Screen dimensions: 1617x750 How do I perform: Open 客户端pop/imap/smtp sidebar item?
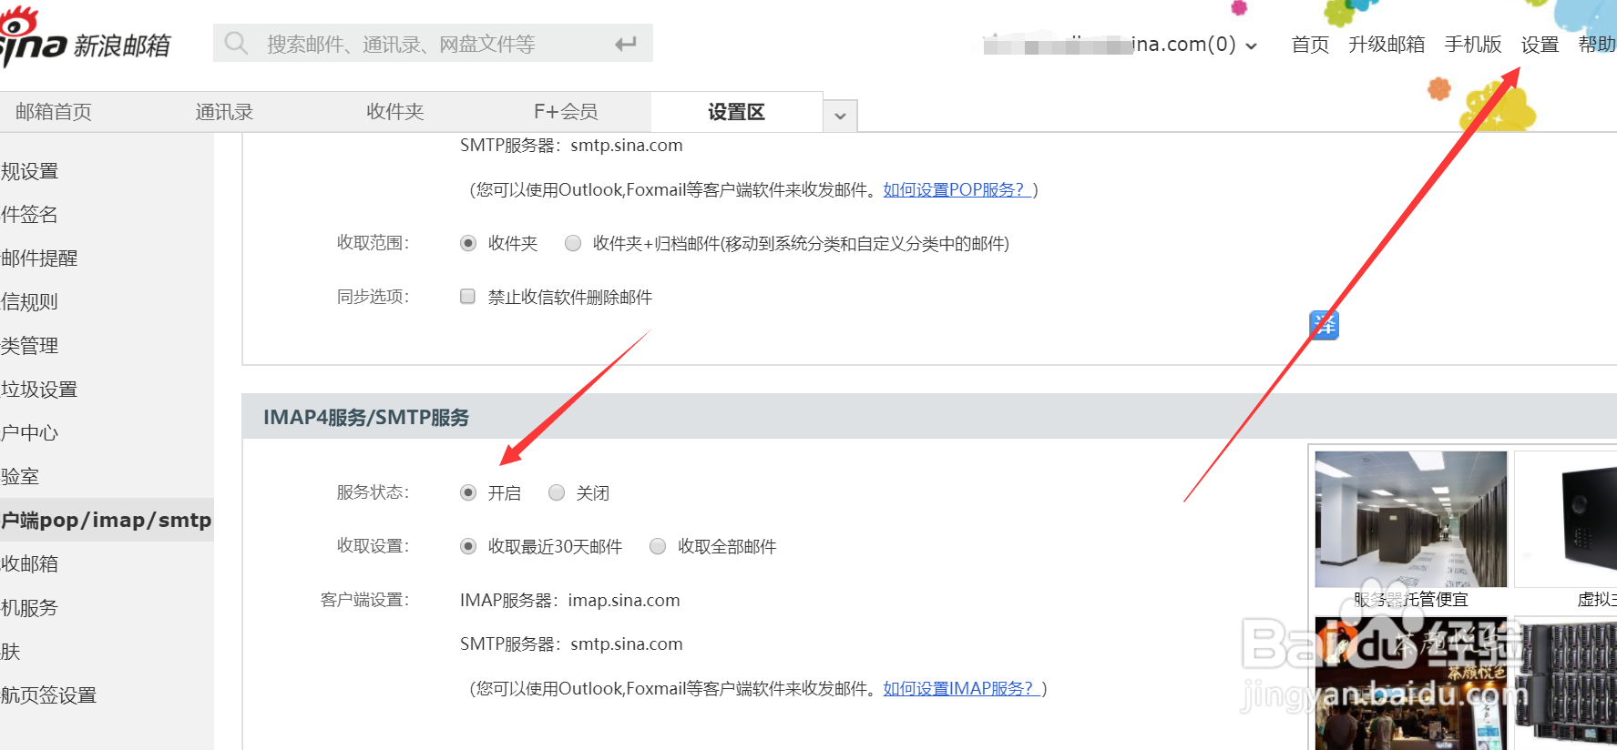[x=107, y=520]
